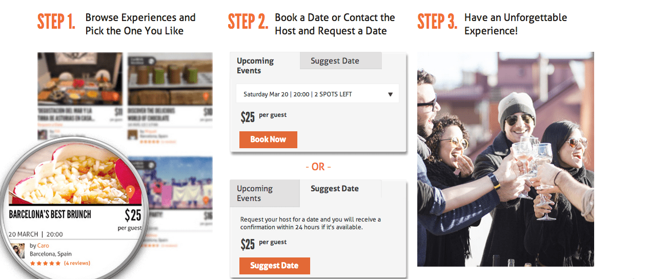Open the (4 reviews) link

pos(77,263)
